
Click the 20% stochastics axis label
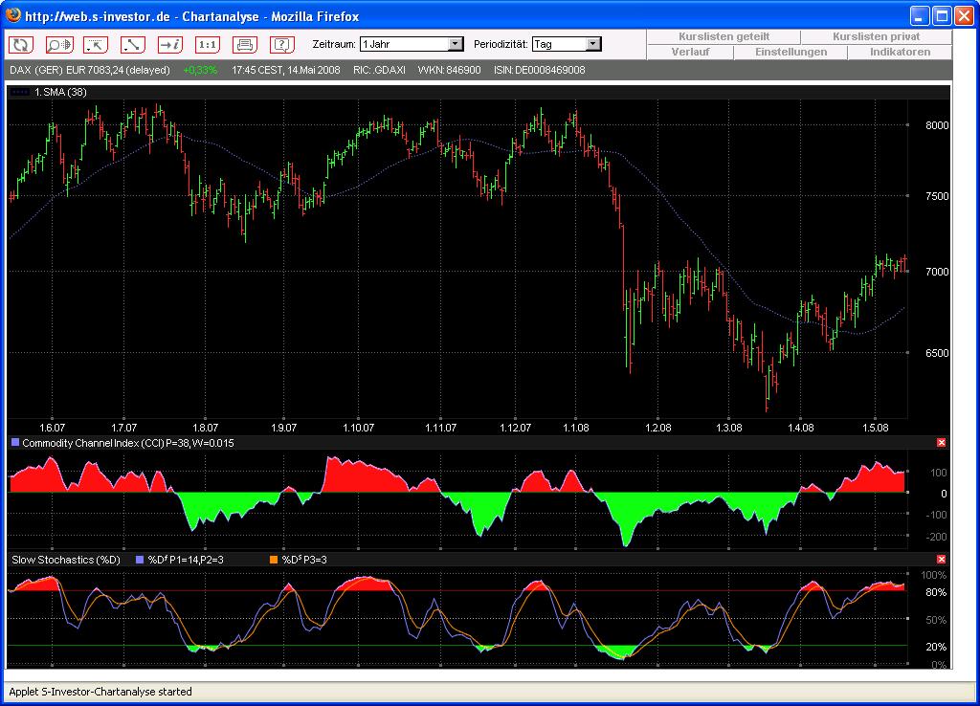point(936,647)
